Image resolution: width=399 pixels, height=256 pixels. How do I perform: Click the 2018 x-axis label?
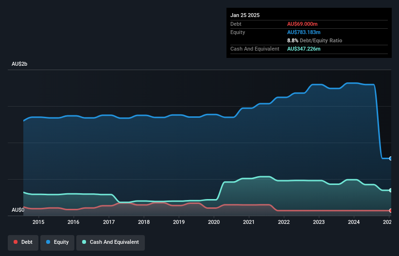144,222
